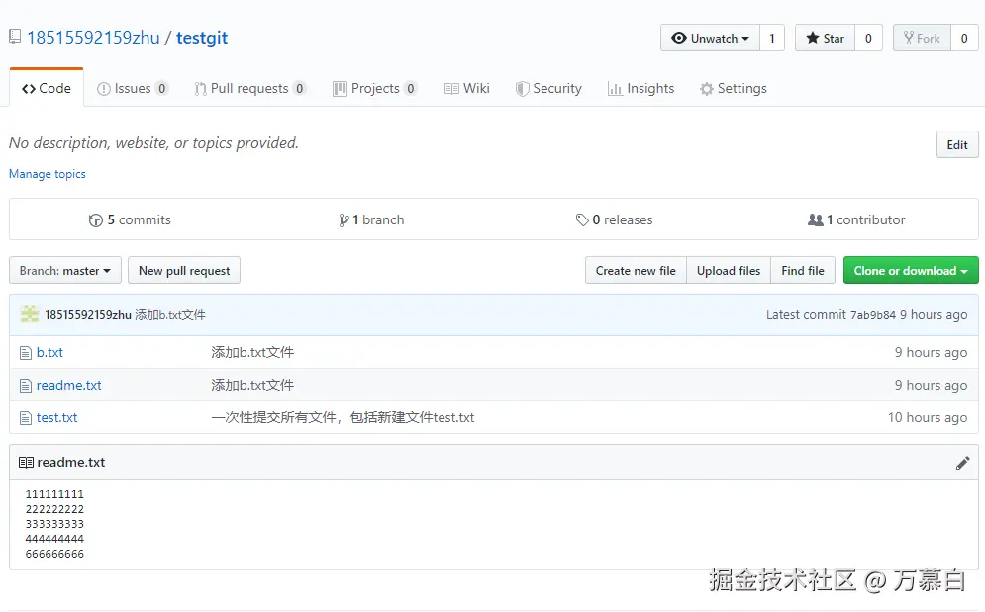Open the Pull requests tab
Viewport: 985px width, 612px height.
tap(250, 89)
